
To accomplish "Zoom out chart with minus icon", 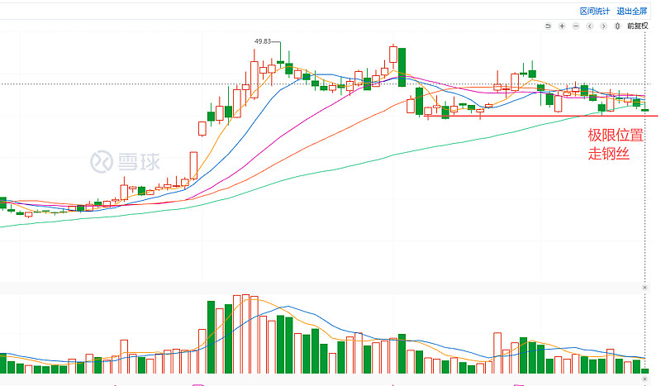I will (x=576, y=26).
